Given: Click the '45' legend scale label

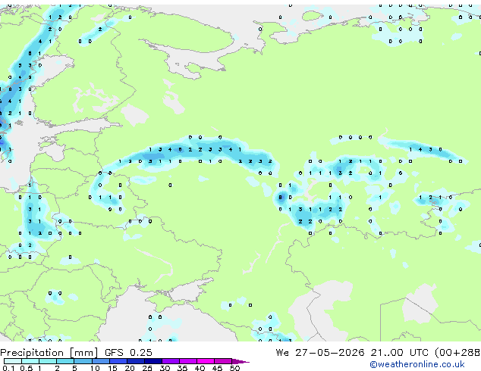Looking at the screenshot, I should point(217,368).
